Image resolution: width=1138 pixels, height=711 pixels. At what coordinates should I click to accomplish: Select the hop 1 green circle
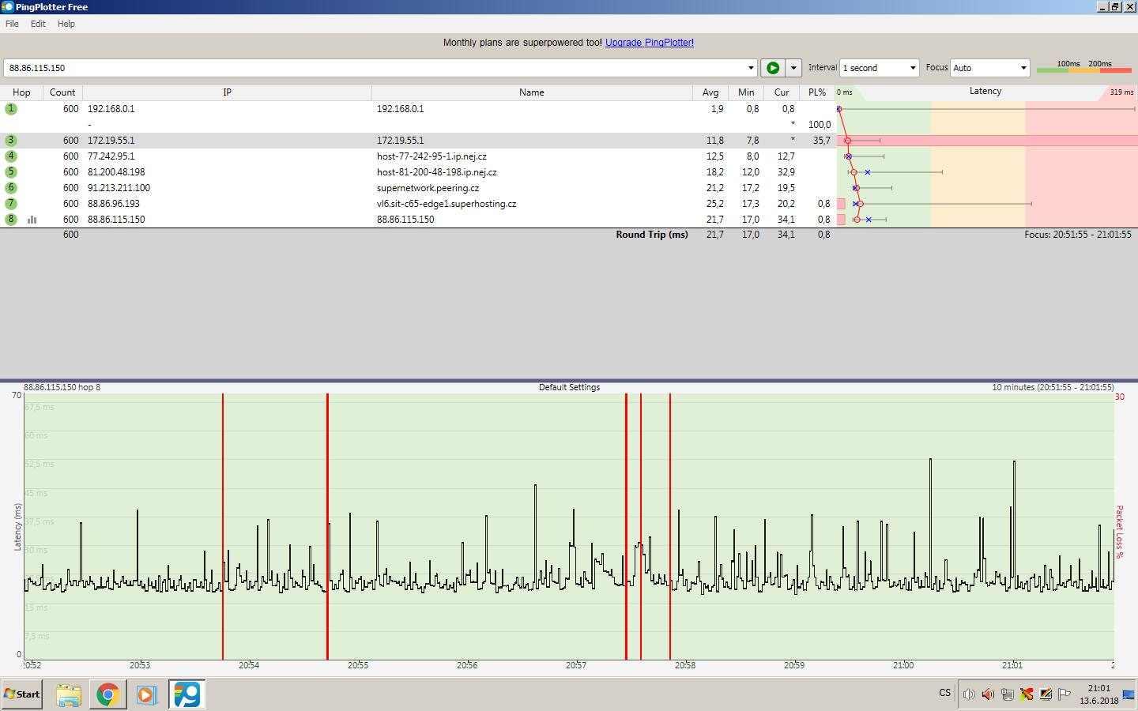[11, 109]
